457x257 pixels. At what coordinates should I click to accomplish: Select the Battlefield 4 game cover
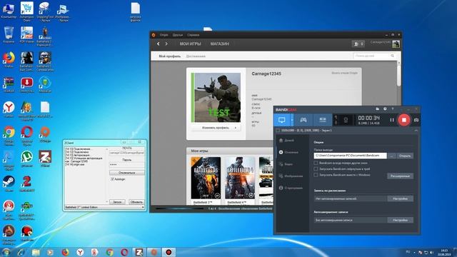240,178
